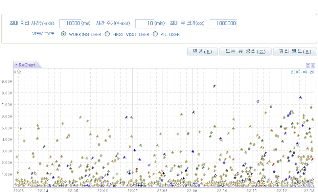Click the minimize icon on RVChart panel
Viewport: 318px width, 196px height.
tap(308, 65)
